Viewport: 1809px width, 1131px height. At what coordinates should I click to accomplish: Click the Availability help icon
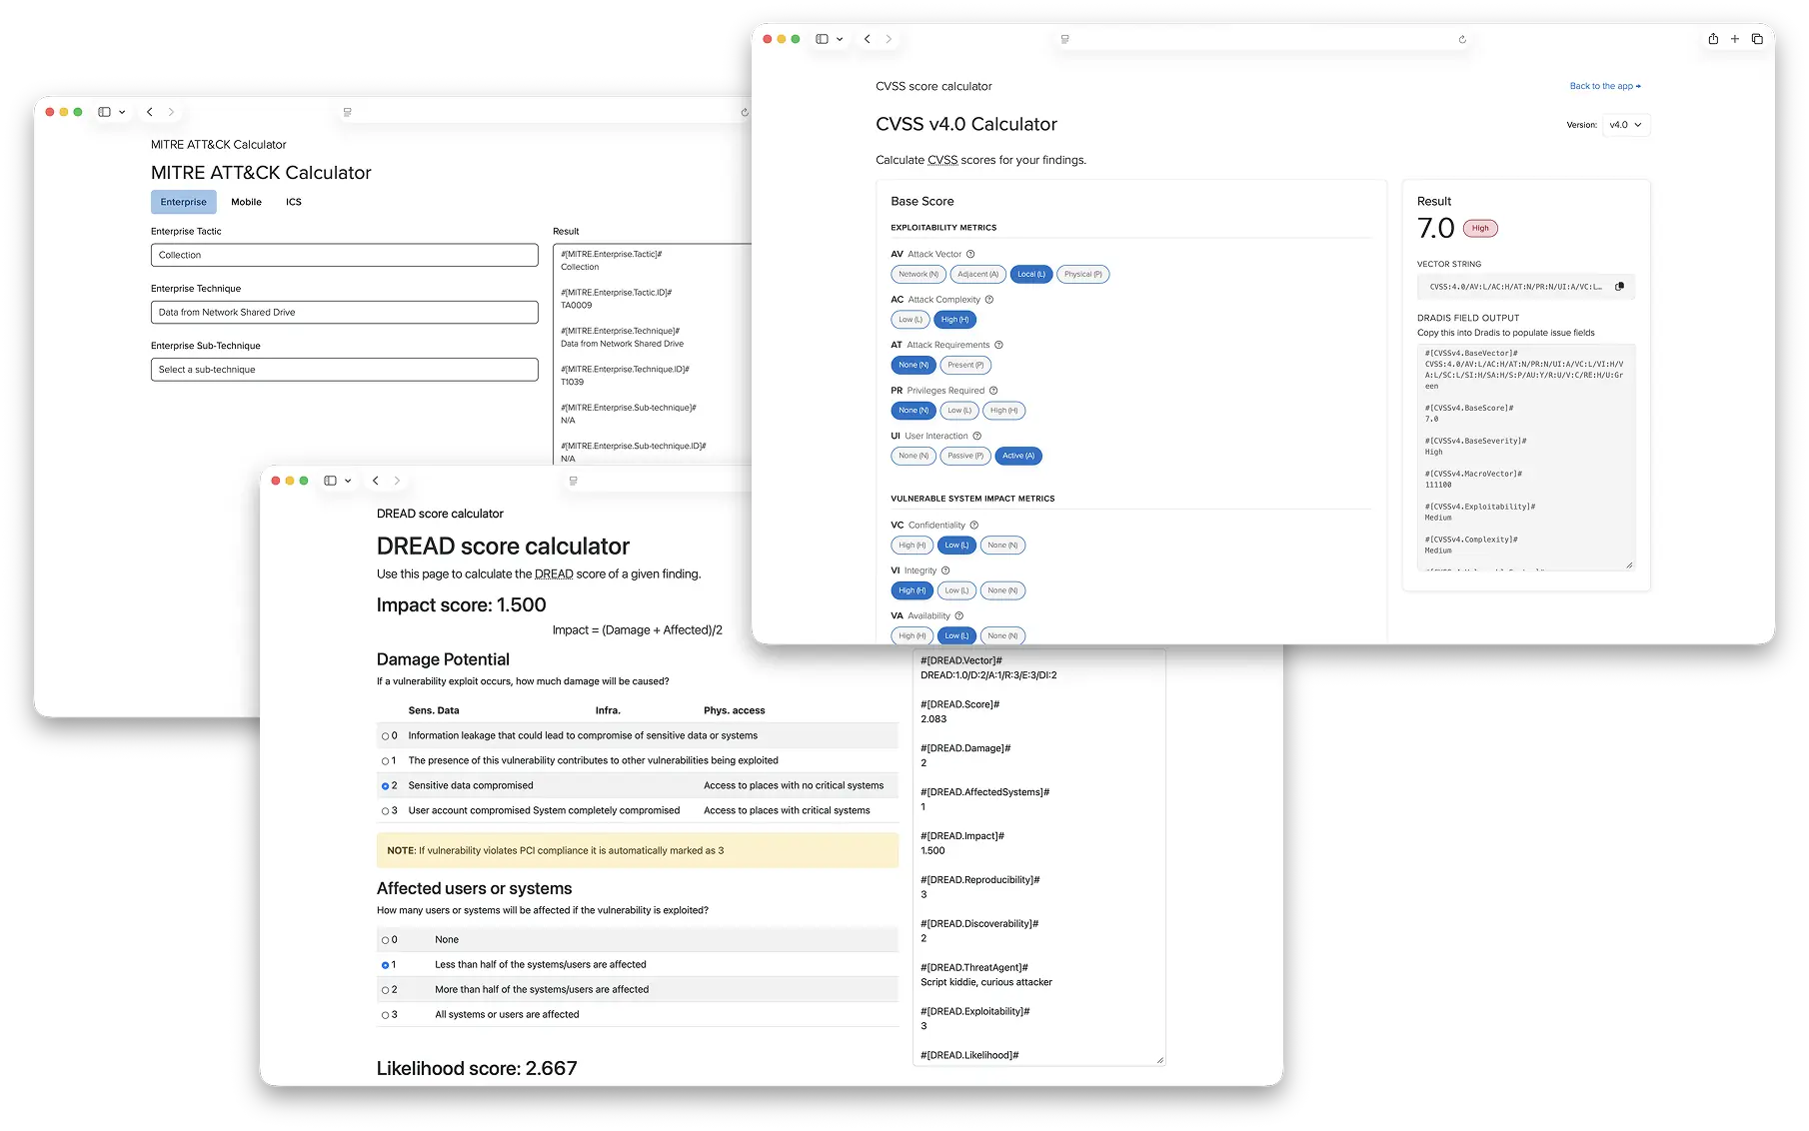[959, 615]
